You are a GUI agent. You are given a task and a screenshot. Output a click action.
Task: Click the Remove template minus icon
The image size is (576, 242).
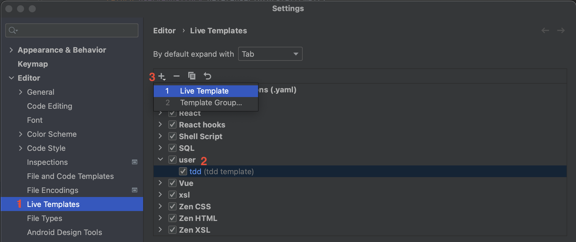pos(176,76)
